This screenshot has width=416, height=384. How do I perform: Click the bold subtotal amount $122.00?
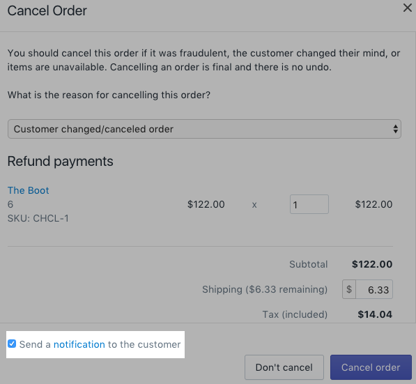pos(372,264)
